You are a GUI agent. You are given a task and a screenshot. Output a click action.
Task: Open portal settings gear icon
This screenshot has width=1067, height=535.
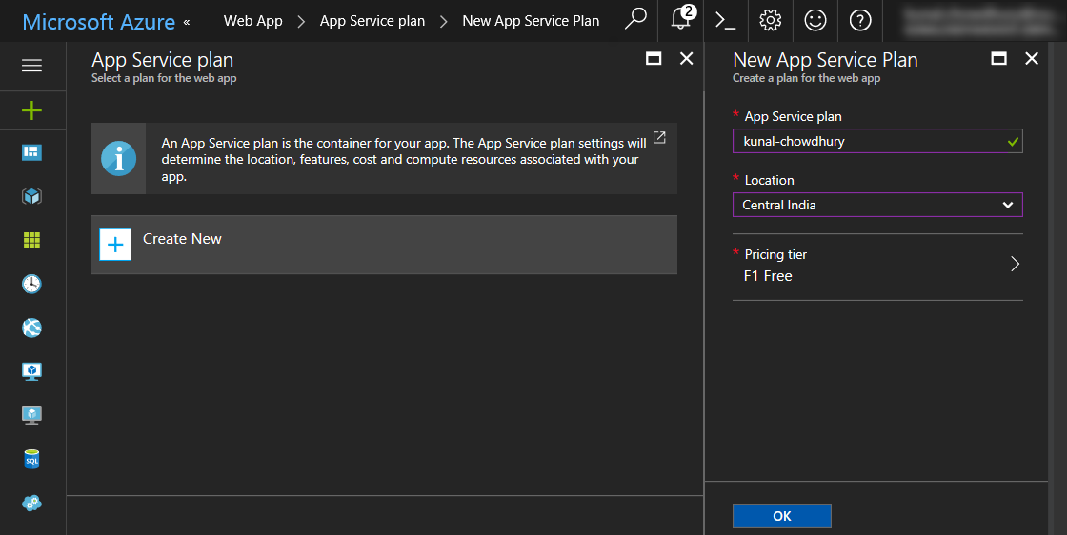tap(771, 20)
